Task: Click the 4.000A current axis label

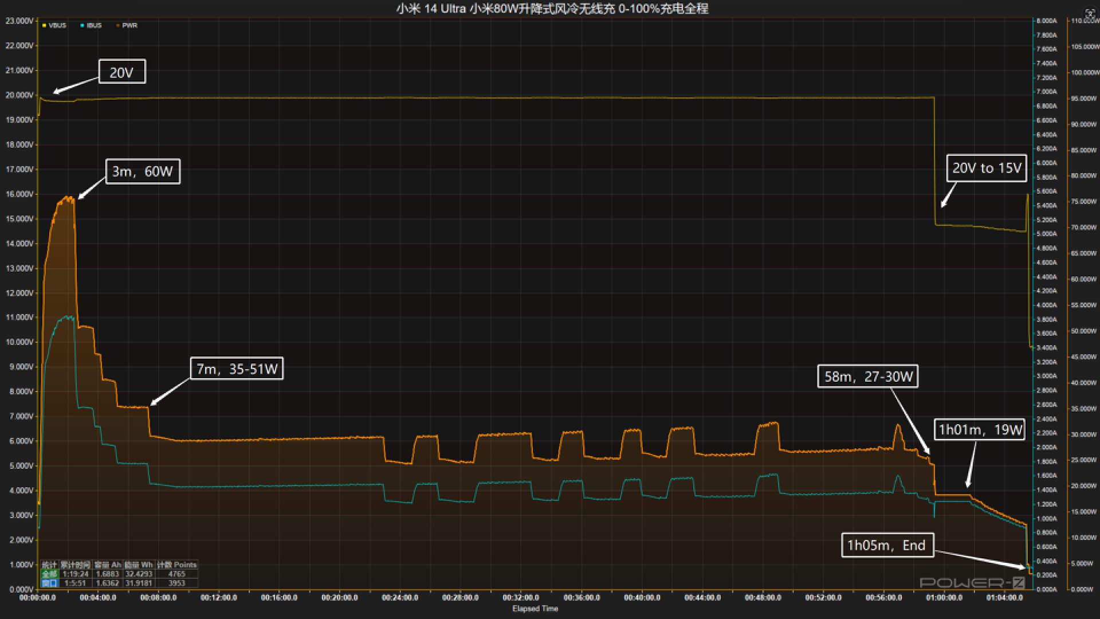Action: tap(1046, 305)
